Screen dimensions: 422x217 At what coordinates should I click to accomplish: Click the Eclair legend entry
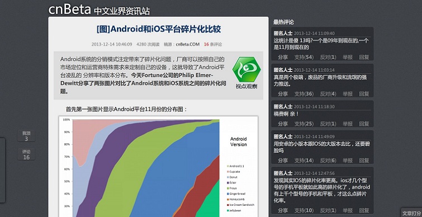(x=232, y=183)
